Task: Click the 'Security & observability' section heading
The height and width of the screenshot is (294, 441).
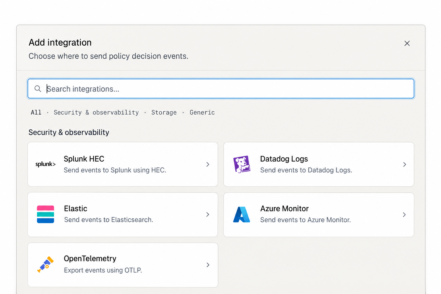Action: (x=69, y=132)
